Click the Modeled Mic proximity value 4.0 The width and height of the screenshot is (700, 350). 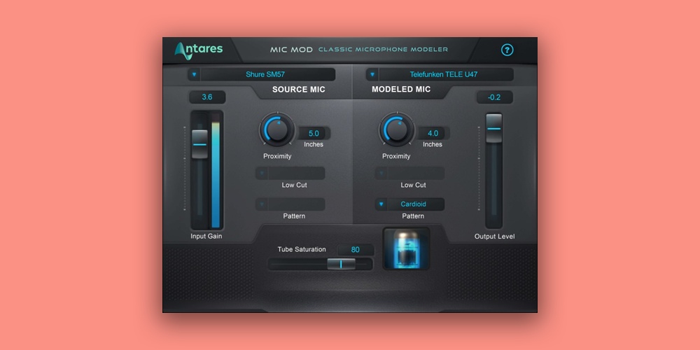pyautogui.click(x=433, y=133)
